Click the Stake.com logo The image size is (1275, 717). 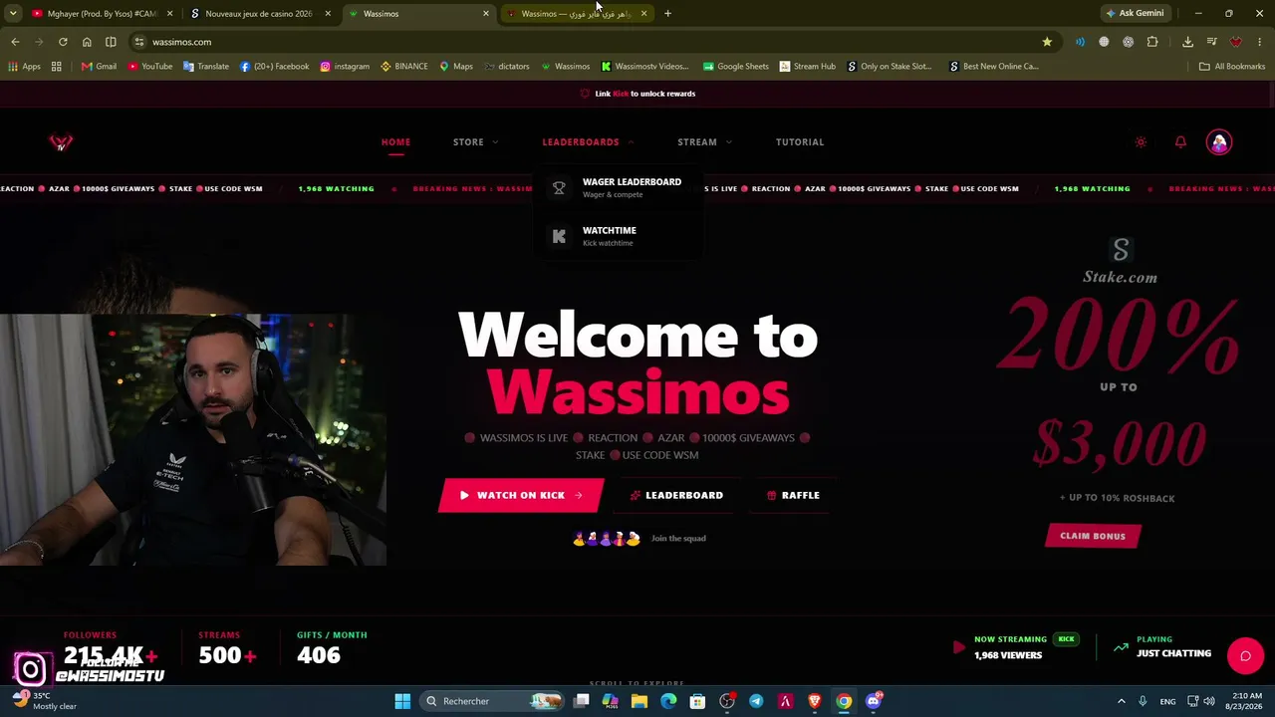coord(1121,261)
